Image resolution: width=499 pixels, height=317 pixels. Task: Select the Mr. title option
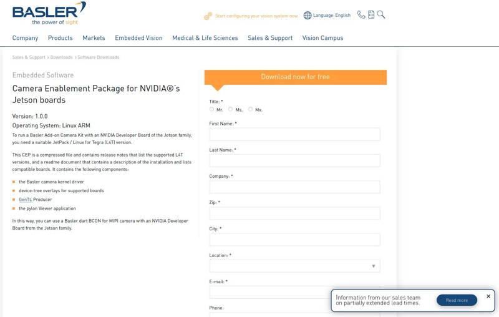(211, 109)
